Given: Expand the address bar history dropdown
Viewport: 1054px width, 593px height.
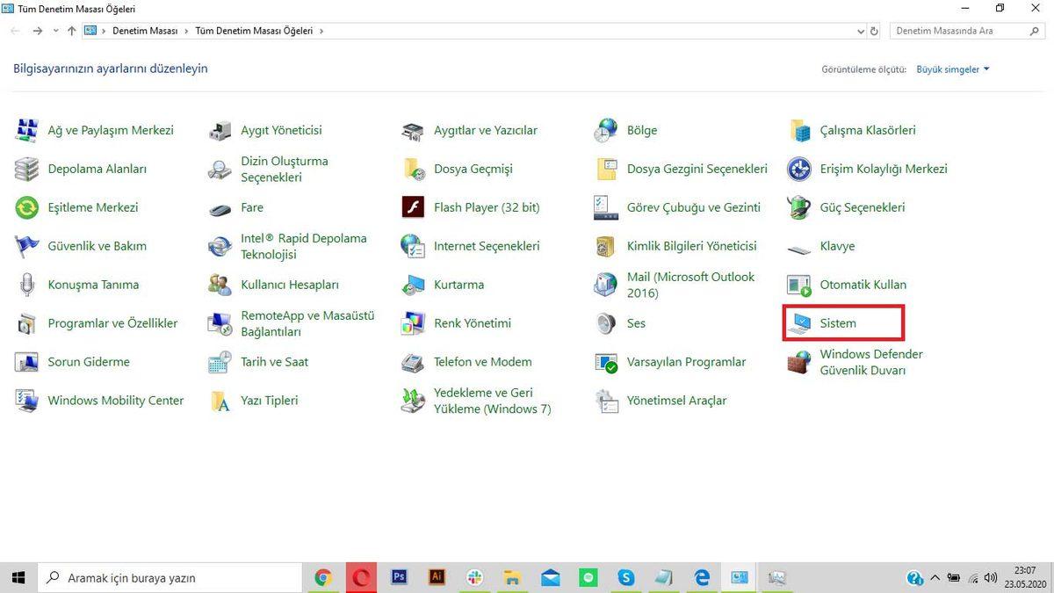Looking at the screenshot, I should pyautogui.click(x=861, y=31).
